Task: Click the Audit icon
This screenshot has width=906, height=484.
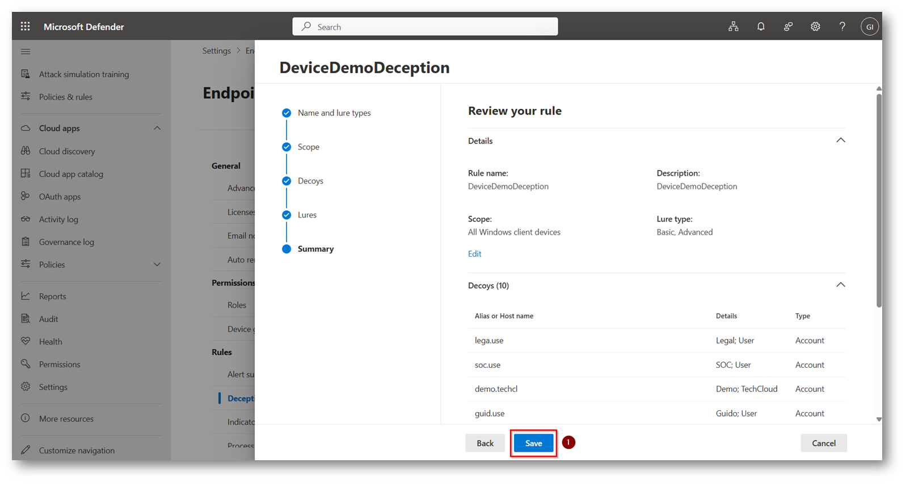Action: pos(26,319)
